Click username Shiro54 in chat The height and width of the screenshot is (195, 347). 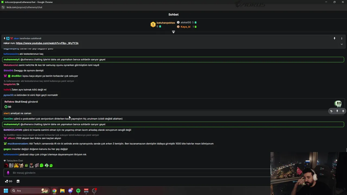click(8, 70)
